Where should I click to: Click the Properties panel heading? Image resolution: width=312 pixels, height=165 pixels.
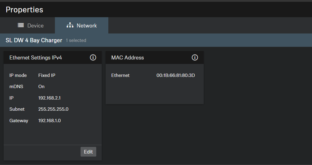click(24, 10)
